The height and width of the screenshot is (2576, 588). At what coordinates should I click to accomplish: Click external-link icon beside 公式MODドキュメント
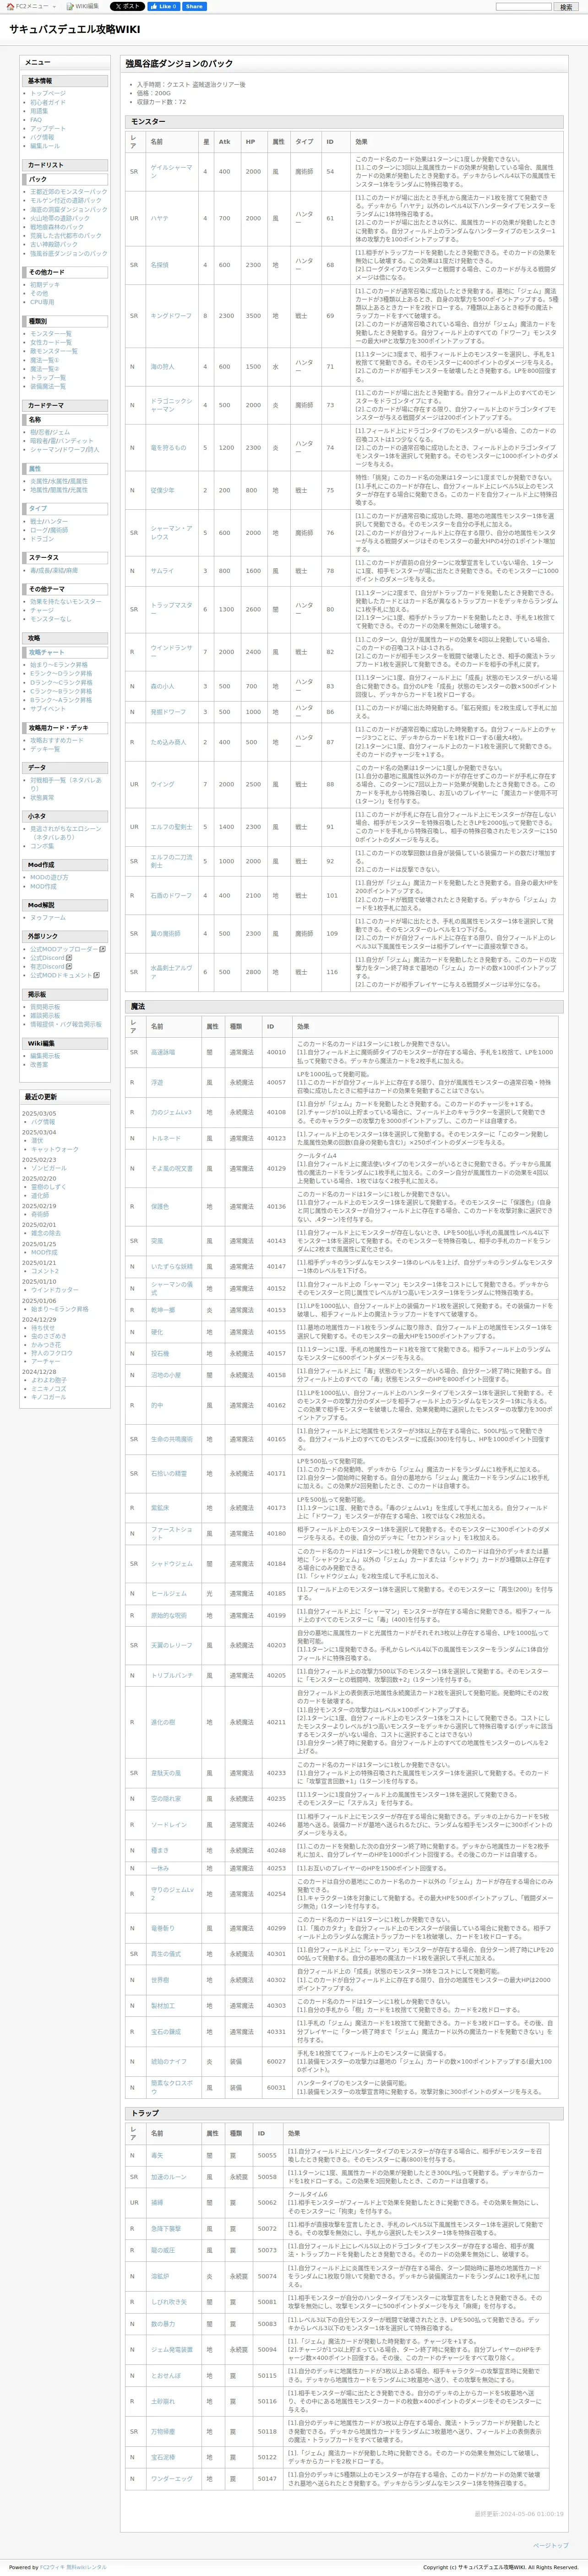pos(96,975)
